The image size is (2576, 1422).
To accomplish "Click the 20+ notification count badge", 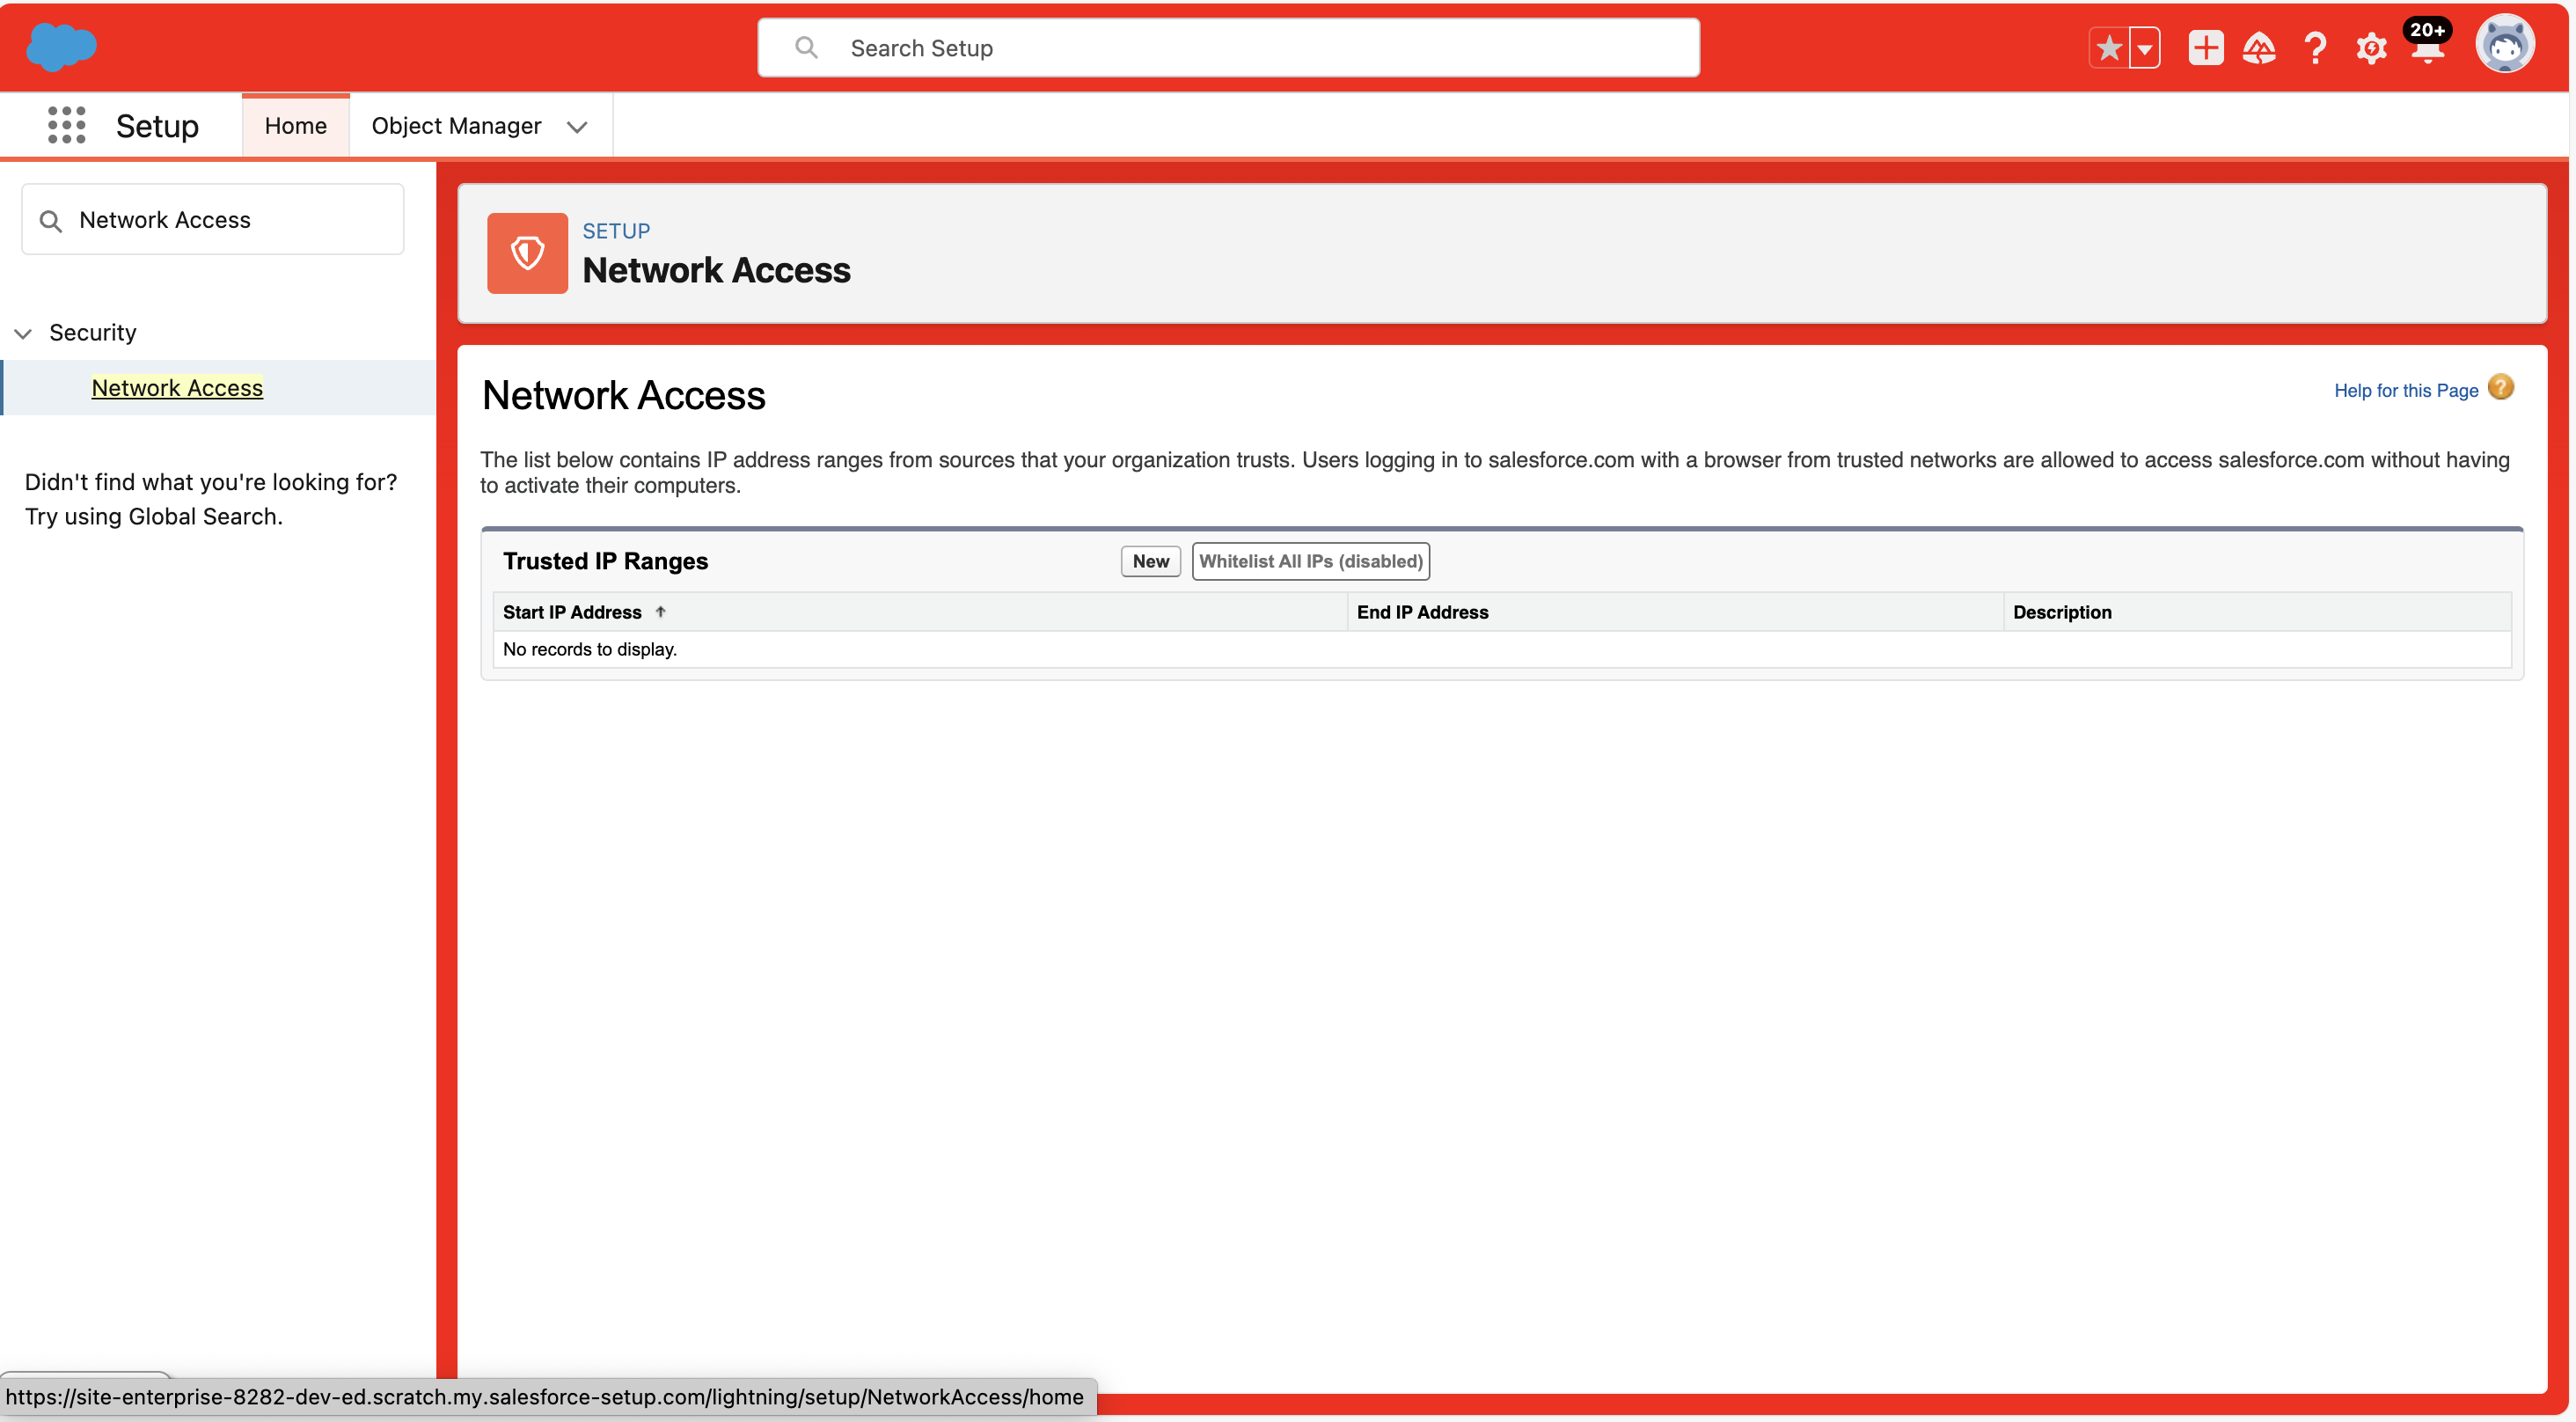I will 2427,30.
